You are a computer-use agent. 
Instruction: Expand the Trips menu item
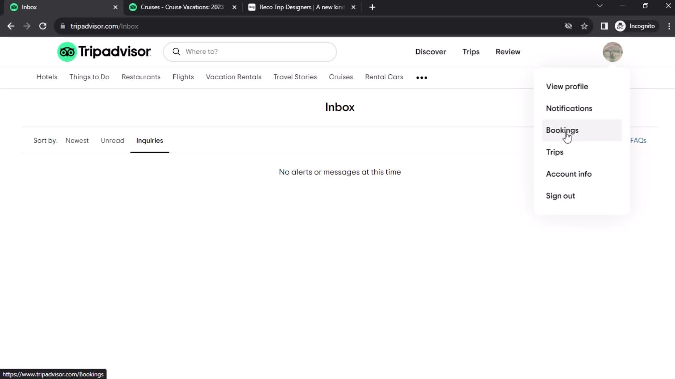(554, 152)
